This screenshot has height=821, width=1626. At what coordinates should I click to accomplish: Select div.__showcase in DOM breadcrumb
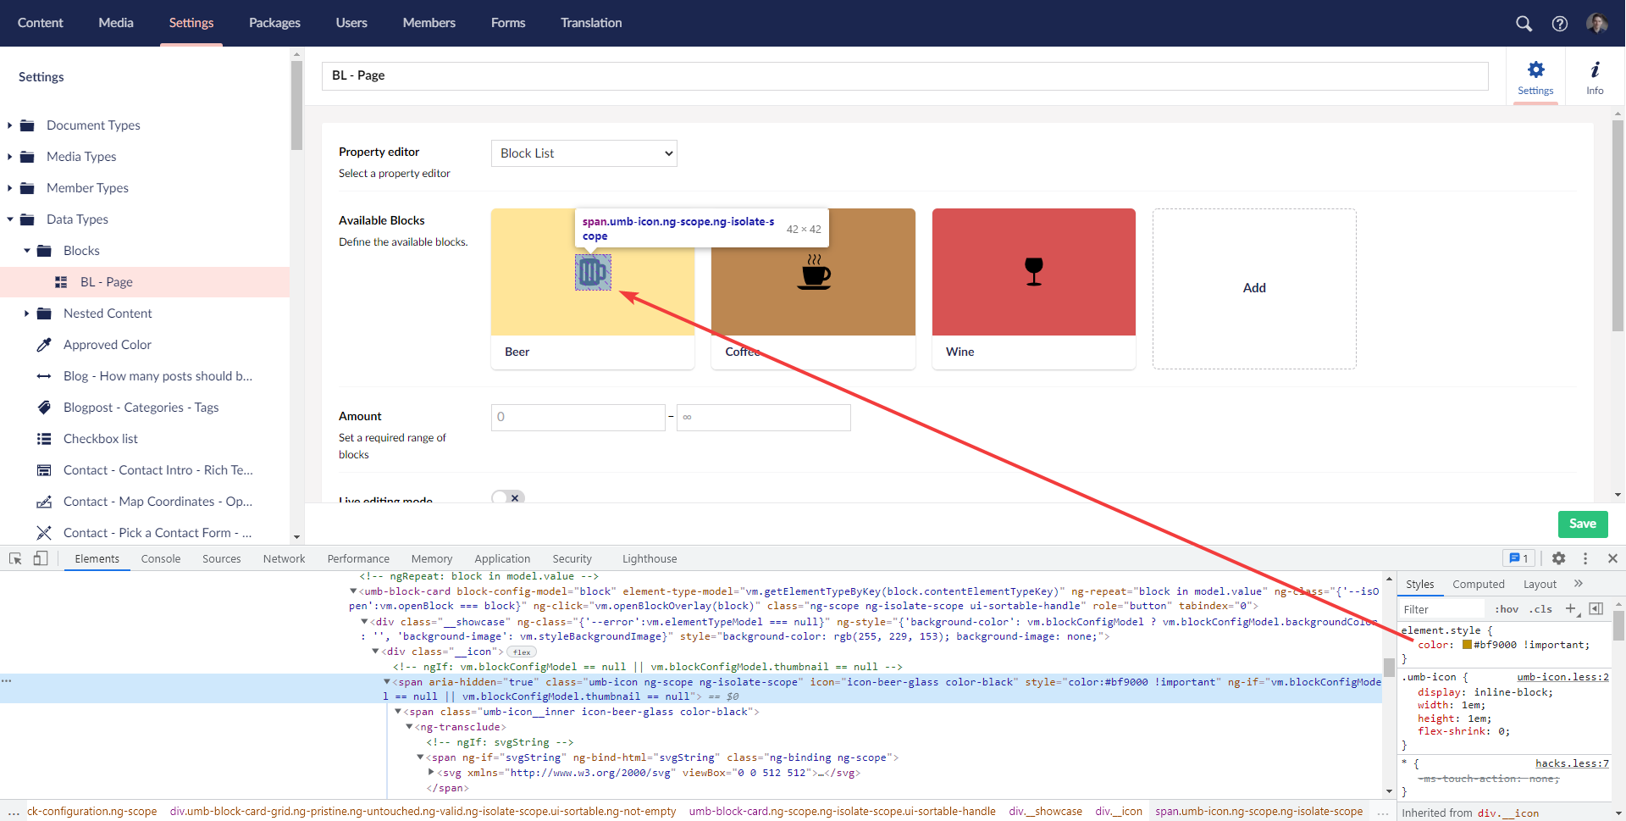click(x=1045, y=811)
